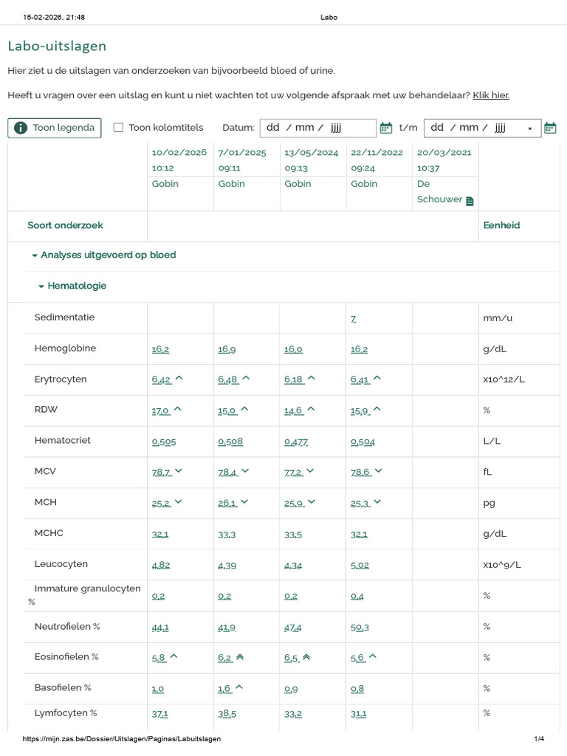Image resolution: width=567 pixels, height=756 pixels.
Task: Enable the Toon kolomtitels checkbox
Action: click(118, 128)
